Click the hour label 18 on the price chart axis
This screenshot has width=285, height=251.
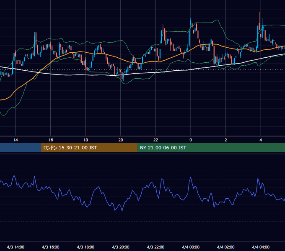[x=85, y=140]
